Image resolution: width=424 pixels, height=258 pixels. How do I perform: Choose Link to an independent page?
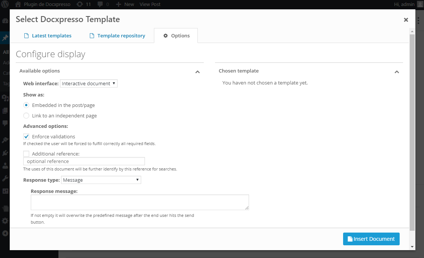point(26,116)
